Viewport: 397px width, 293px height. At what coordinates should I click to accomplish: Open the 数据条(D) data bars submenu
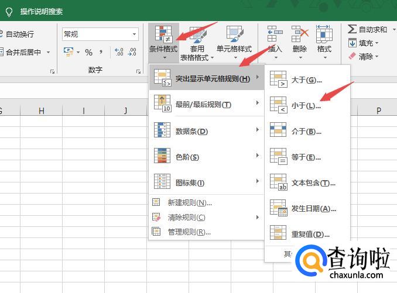coord(207,131)
